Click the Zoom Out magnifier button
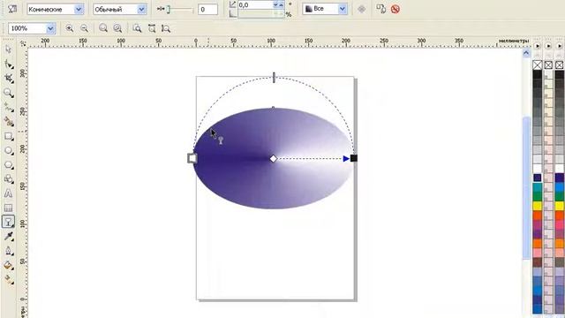This screenshot has height=318, width=565. [x=84, y=28]
